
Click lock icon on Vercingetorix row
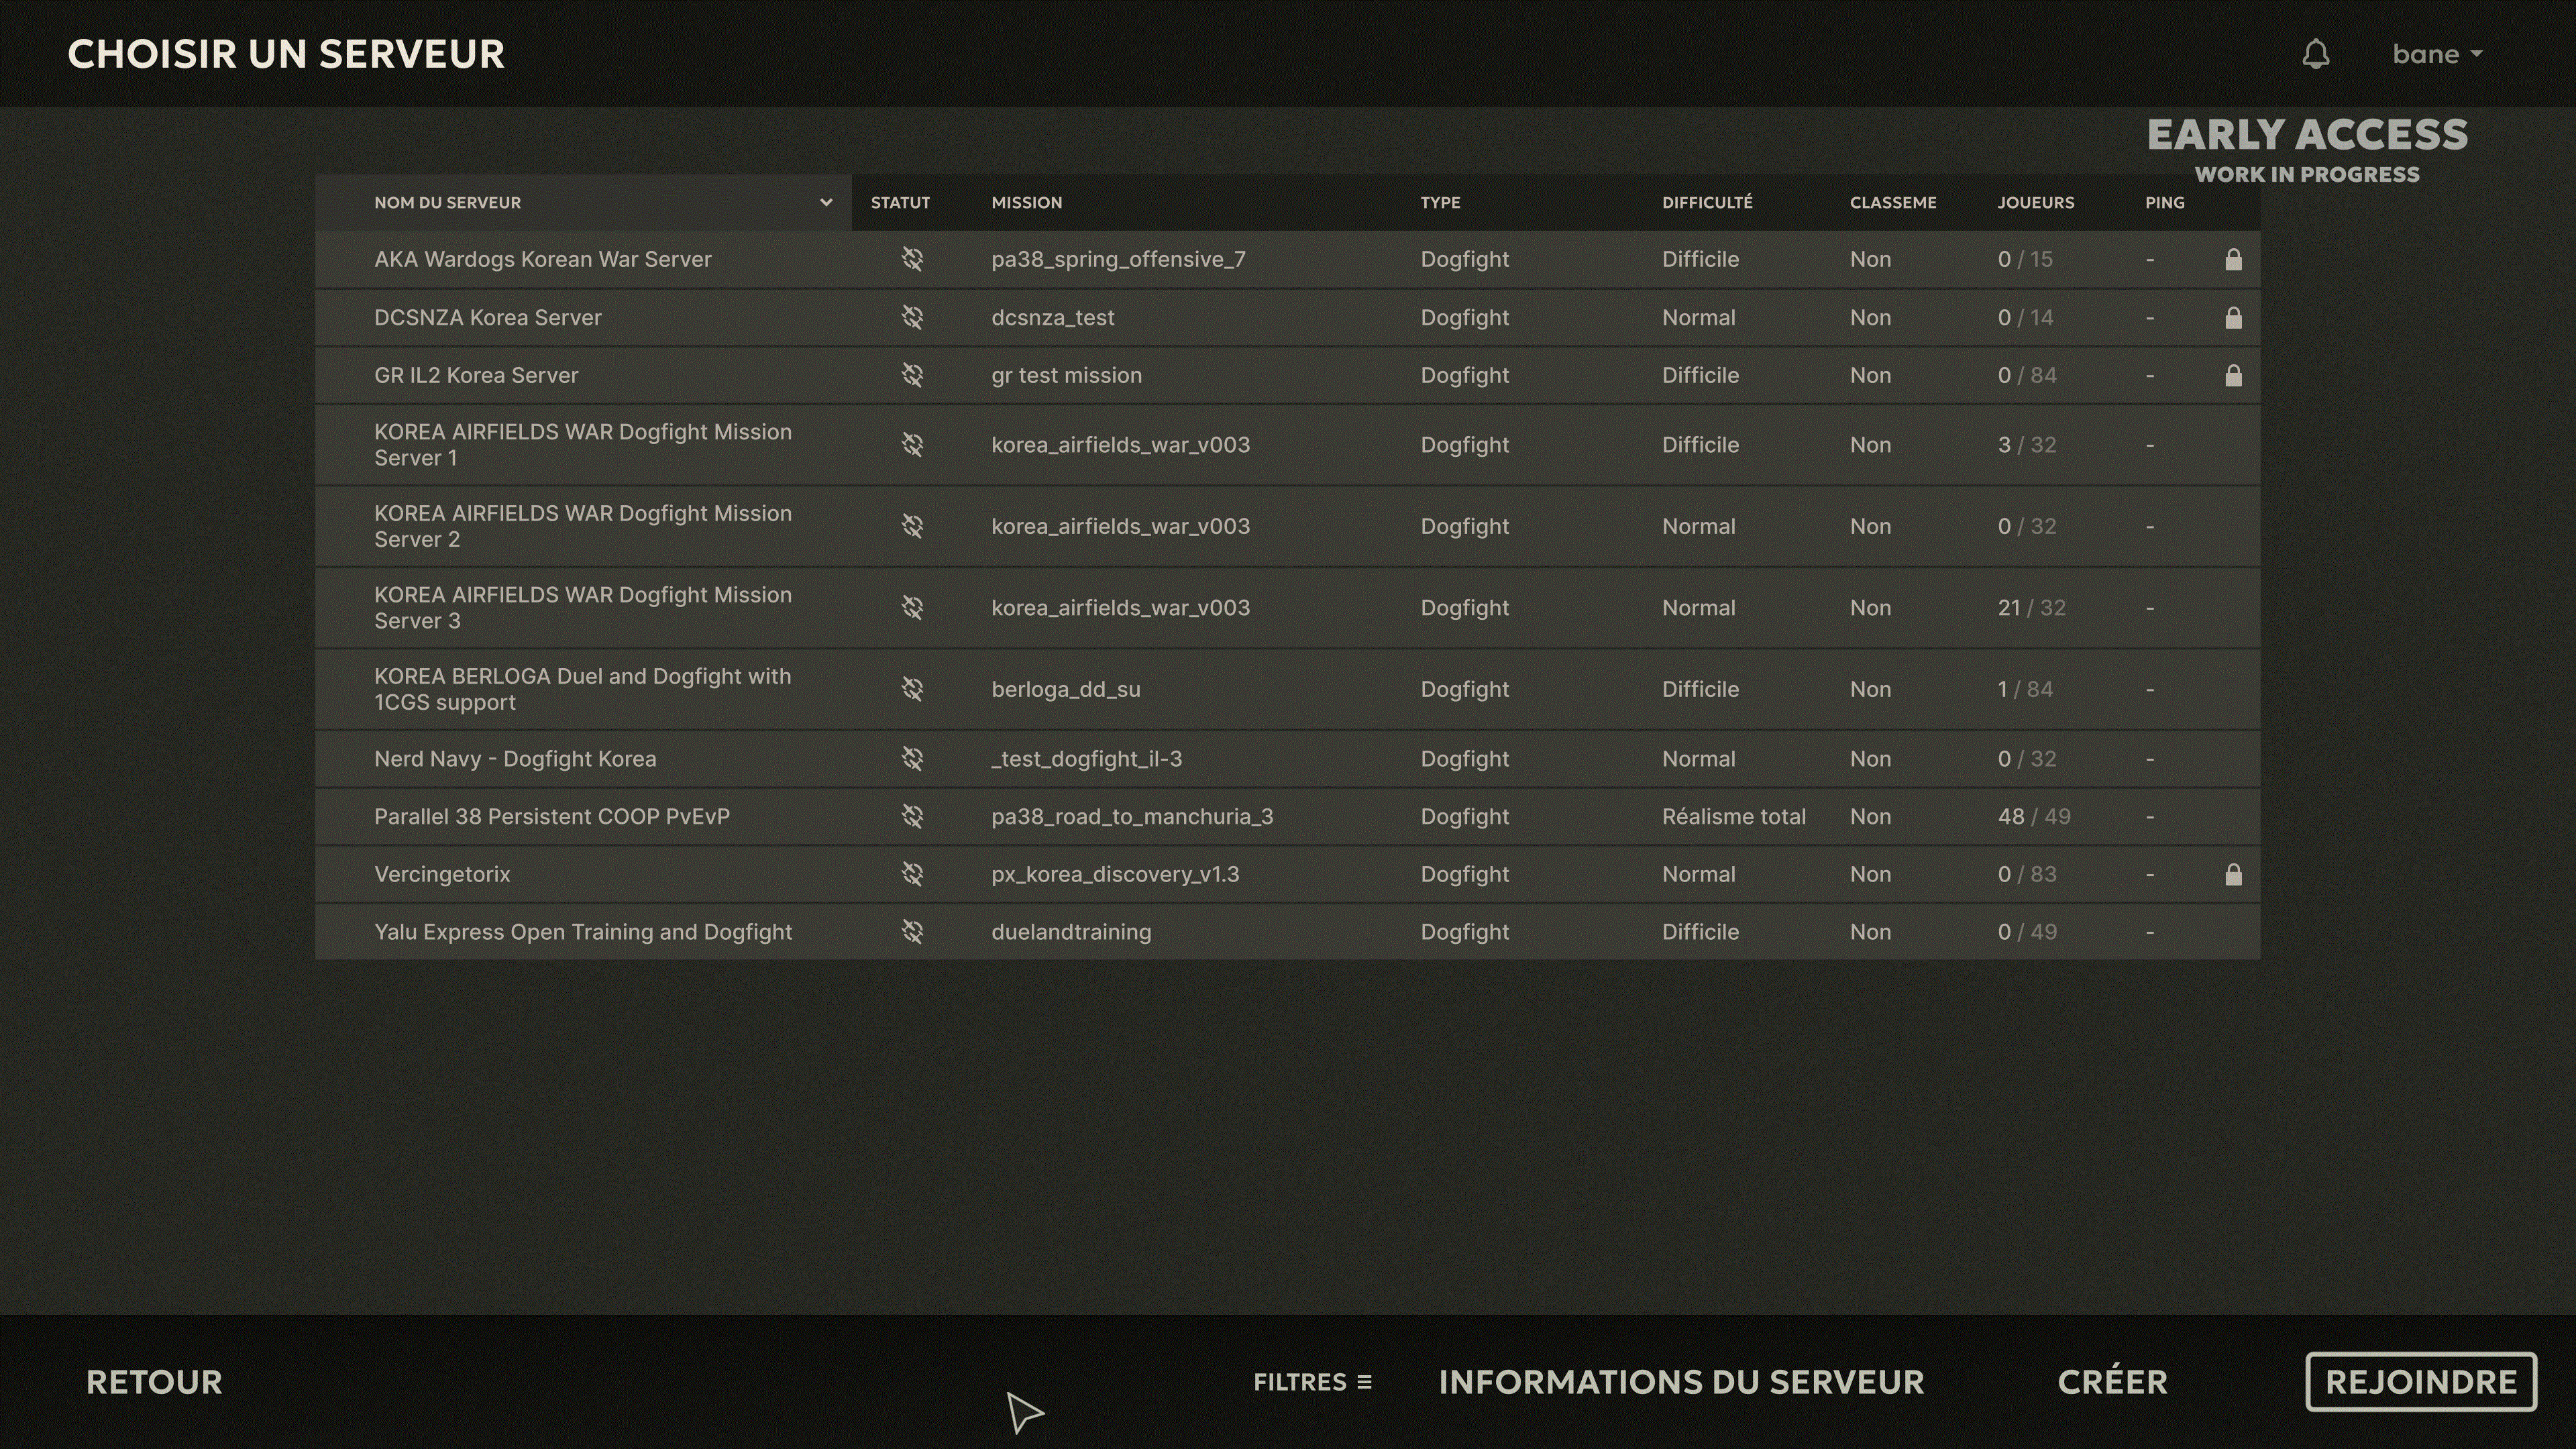(x=2233, y=874)
